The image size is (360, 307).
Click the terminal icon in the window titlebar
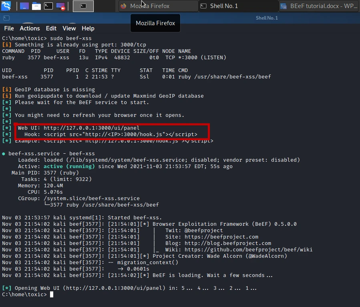coord(6,18)
